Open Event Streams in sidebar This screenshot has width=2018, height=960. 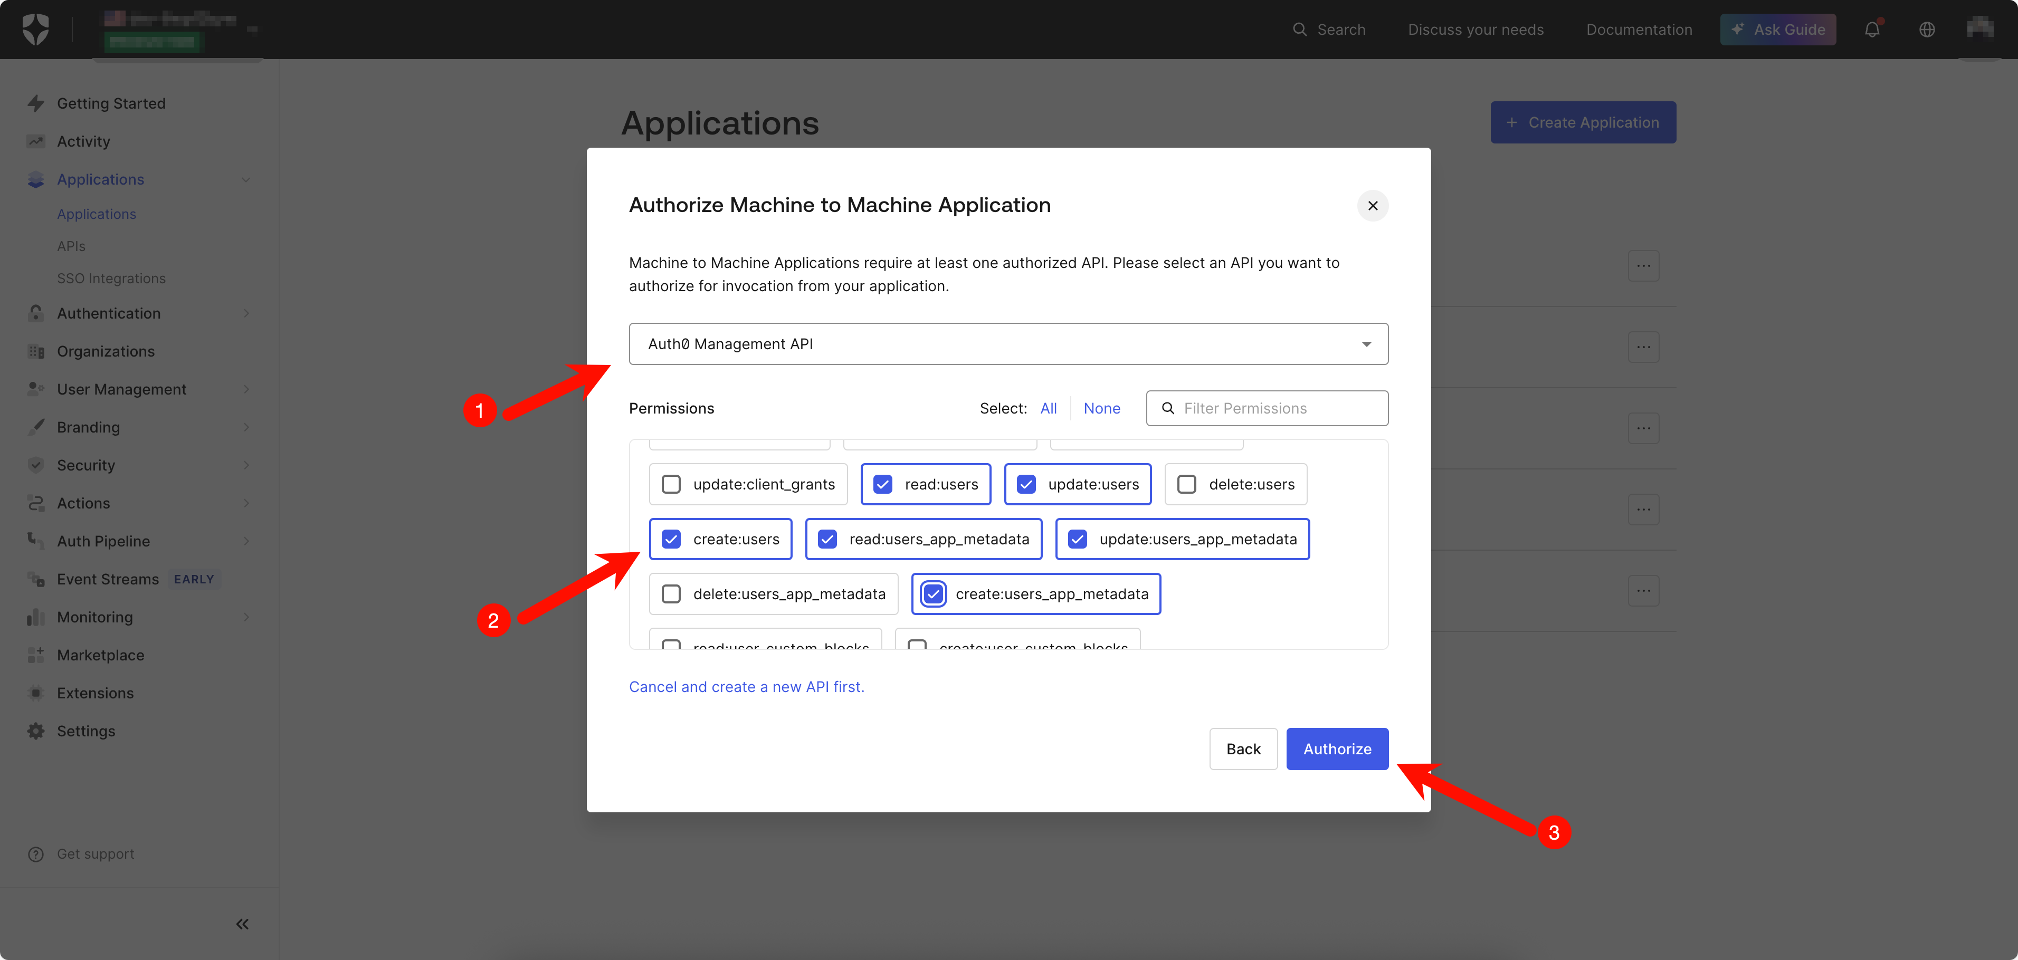pyautogui.click(x=107, y=580)
